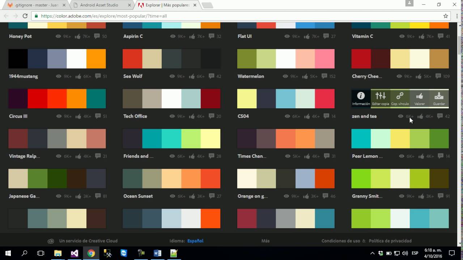The image size is (463, 260).
Task: Click the ESP keyboard language indicator
Action: pyautogui.click(x=415, y=253)
